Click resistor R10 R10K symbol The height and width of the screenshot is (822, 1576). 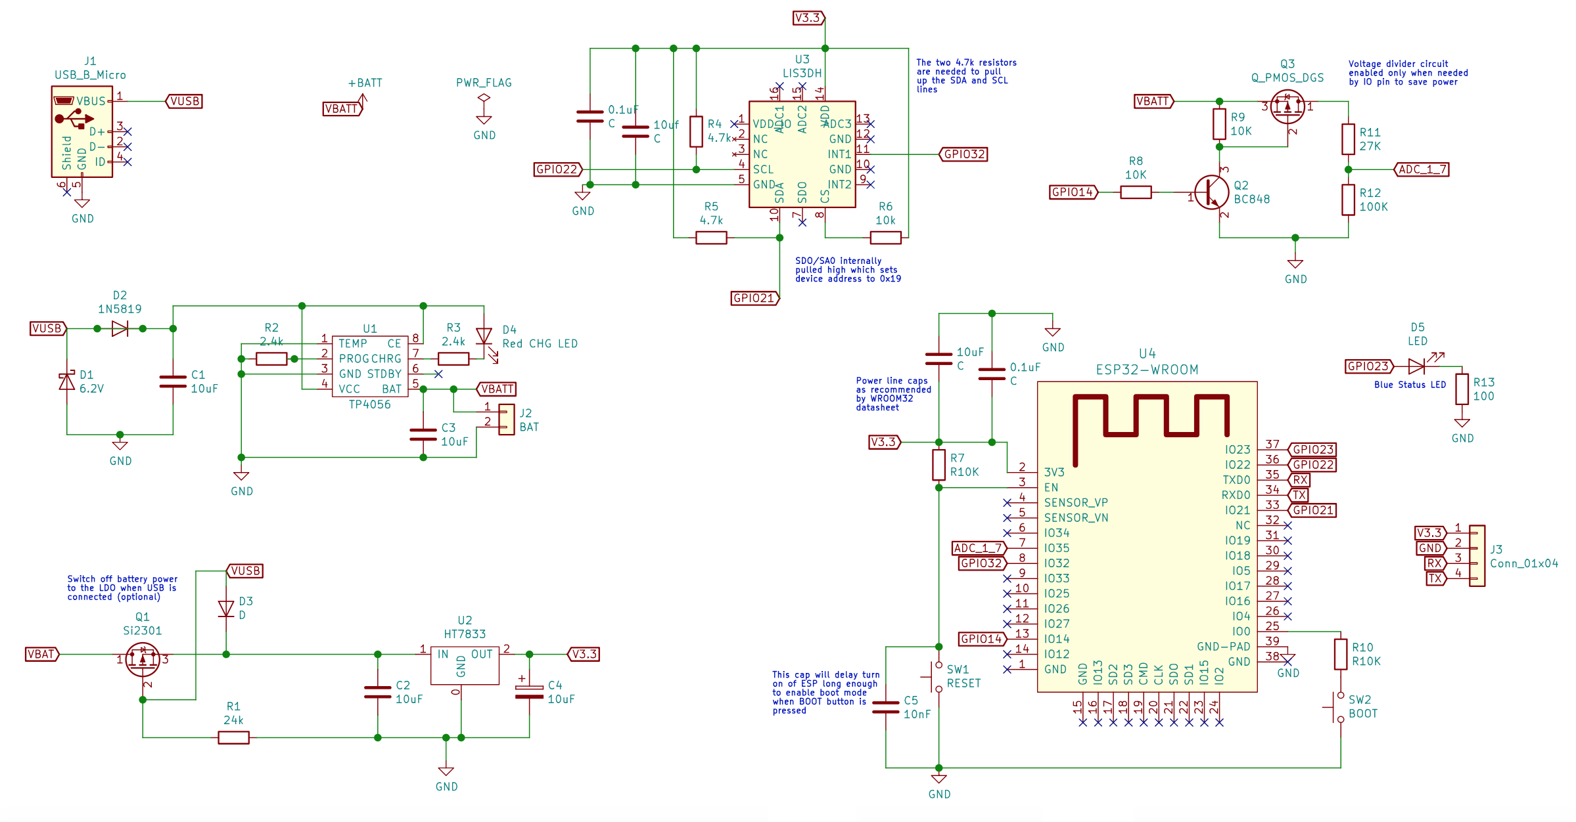(x=1341, y=654)
